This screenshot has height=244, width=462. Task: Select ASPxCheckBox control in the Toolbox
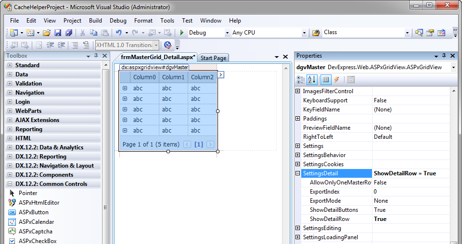tap(37, 241)
